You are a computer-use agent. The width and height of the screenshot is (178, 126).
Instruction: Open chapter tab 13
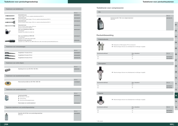pos(176,95)
